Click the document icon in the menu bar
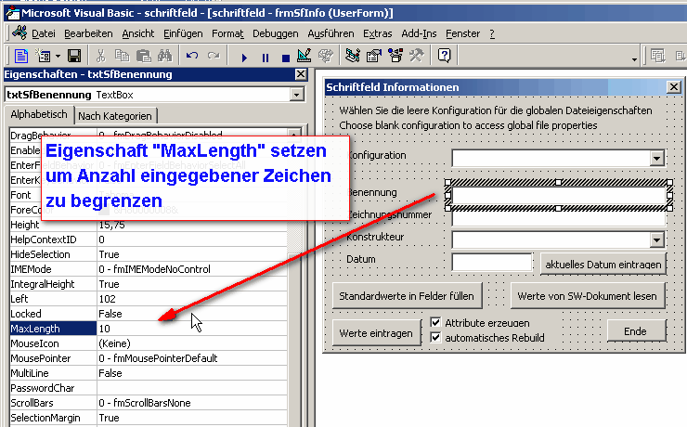The width and height of the screenshot is (687, 427). pyautogui.click(x=19, y=32)
